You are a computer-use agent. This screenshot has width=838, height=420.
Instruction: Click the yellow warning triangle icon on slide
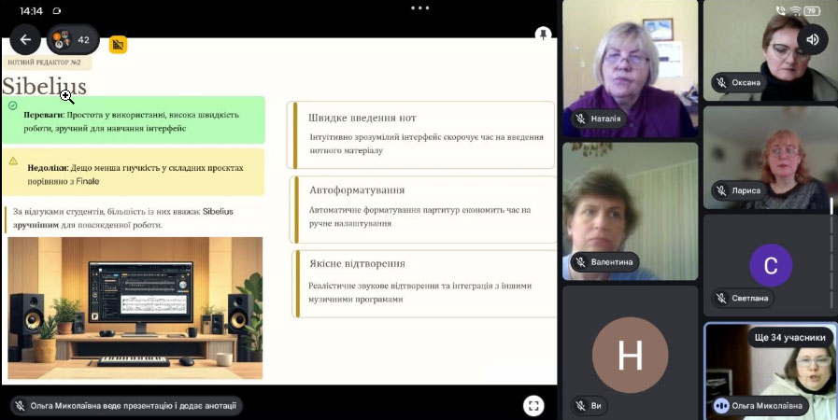[x=13, y=161]
